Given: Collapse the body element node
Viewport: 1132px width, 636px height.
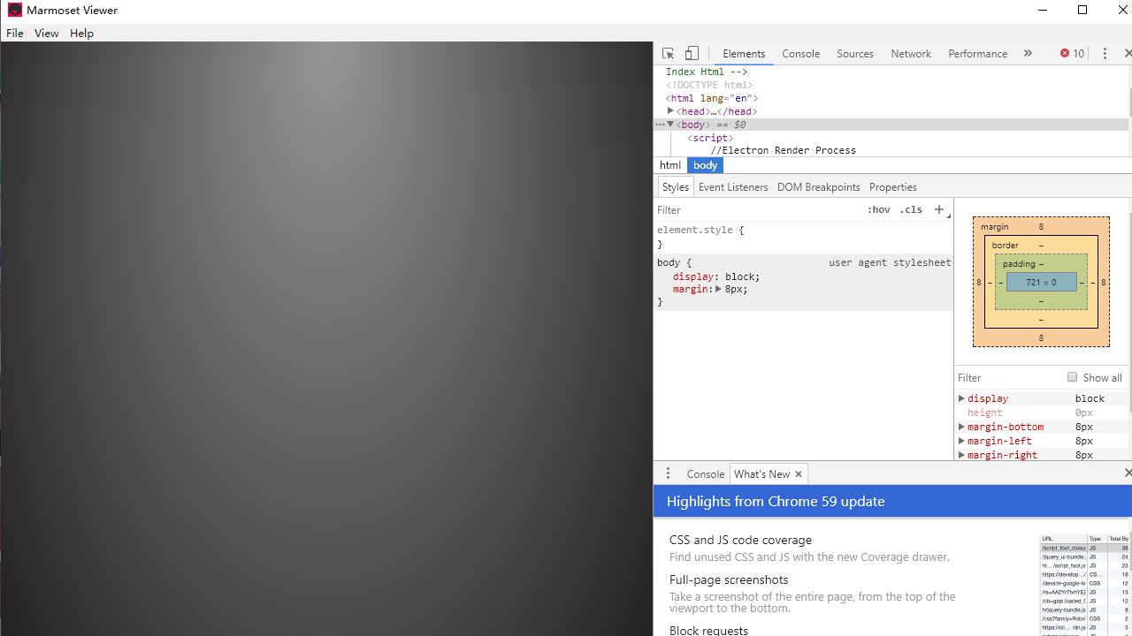Looking at the screenshot, I should click(x=670, y=125).
